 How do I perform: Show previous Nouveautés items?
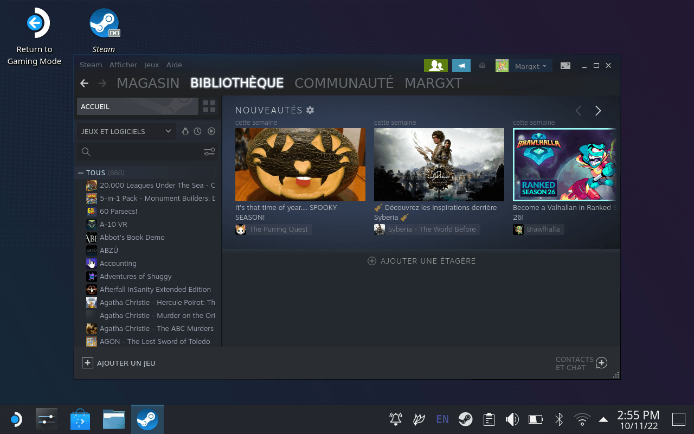click(579, 111)
